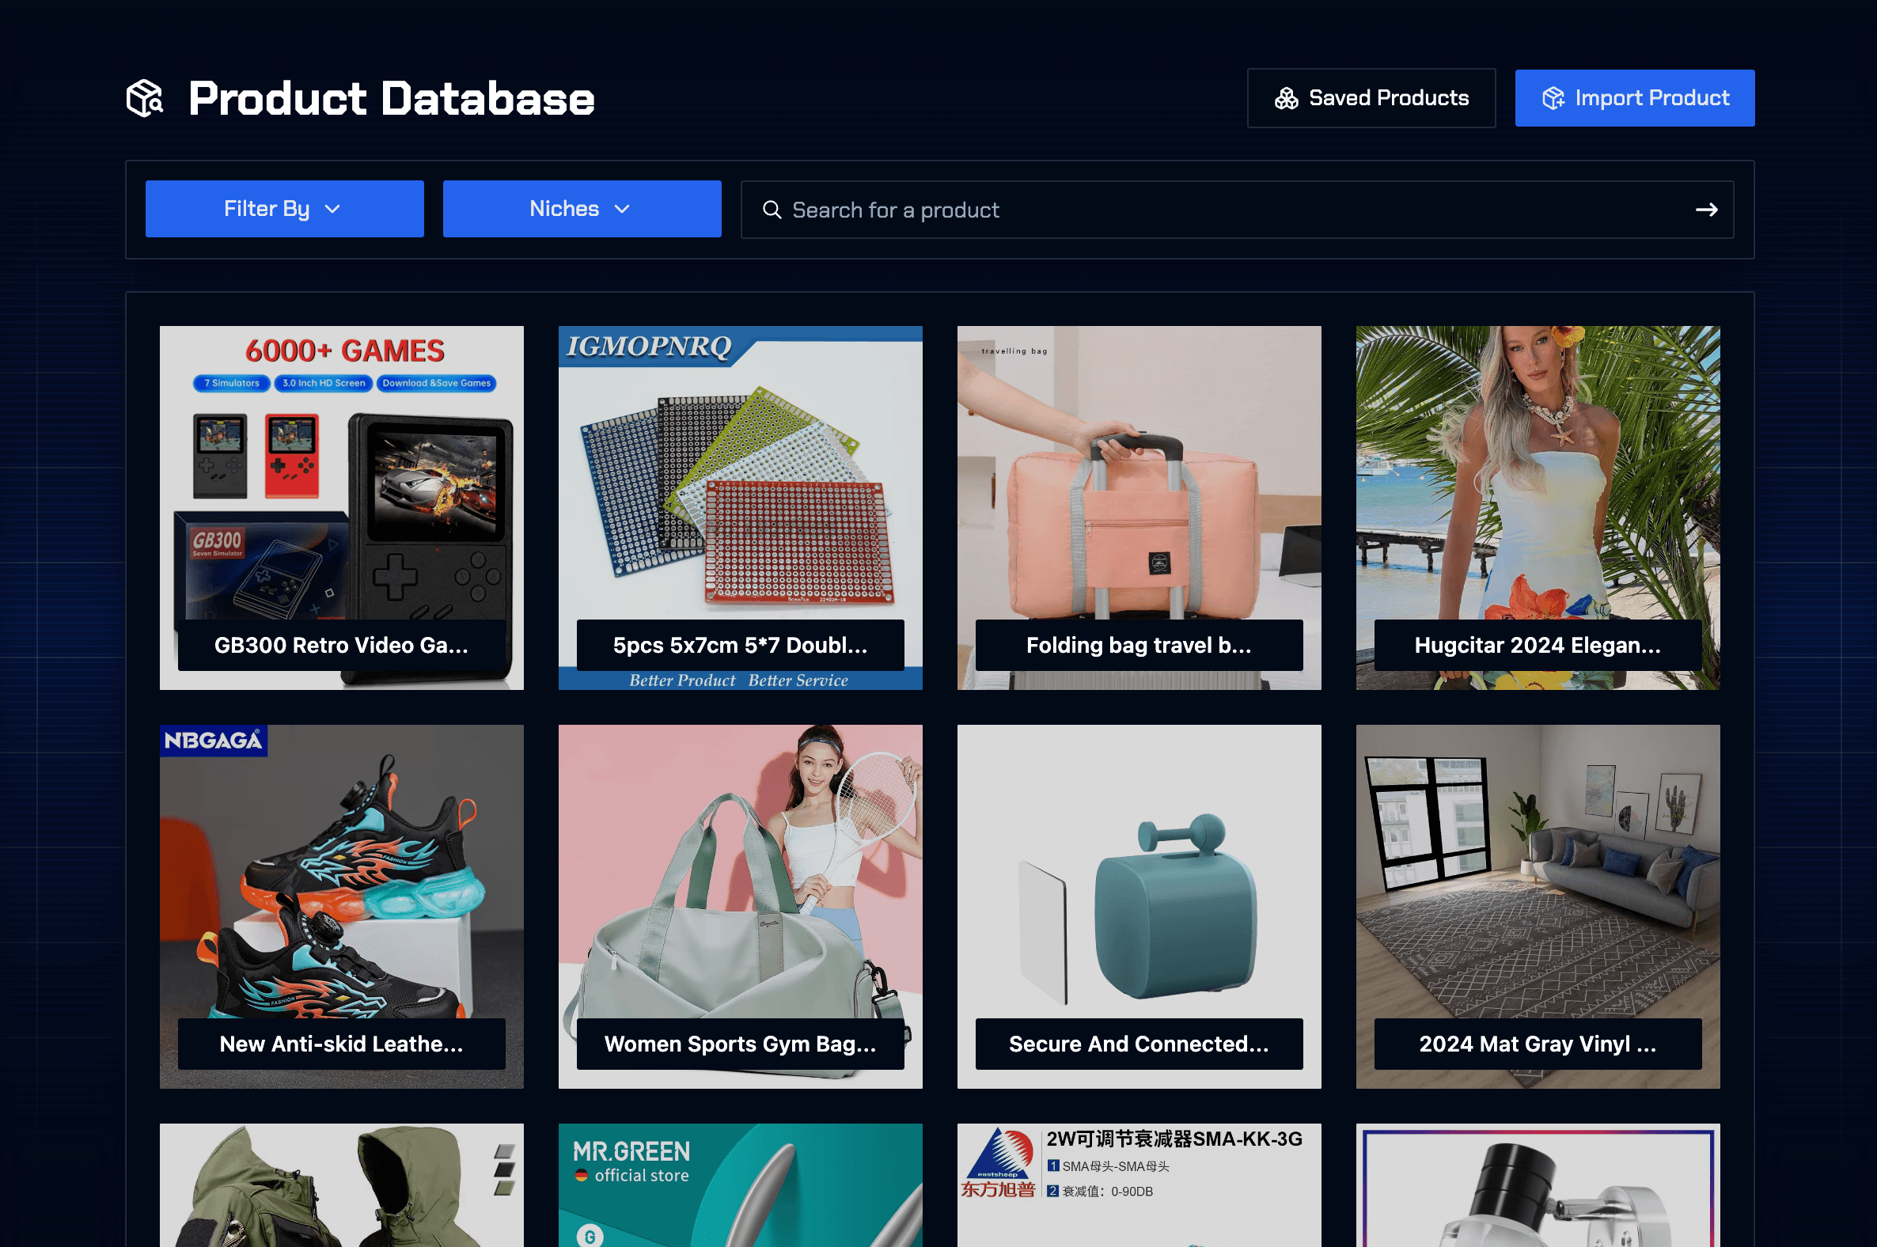Screen dimensions: 1877x1247
Task: Click the '2024 Mat Gray Vinyl ...' title
Action: tap(1538, 1044)
